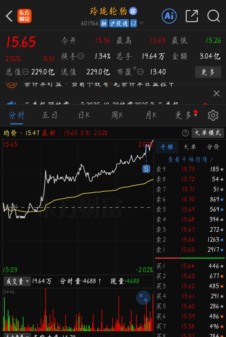Screen dimensions: 226x337
Task: Tap the red-green buy sell ratio bar
Action: 190,258
